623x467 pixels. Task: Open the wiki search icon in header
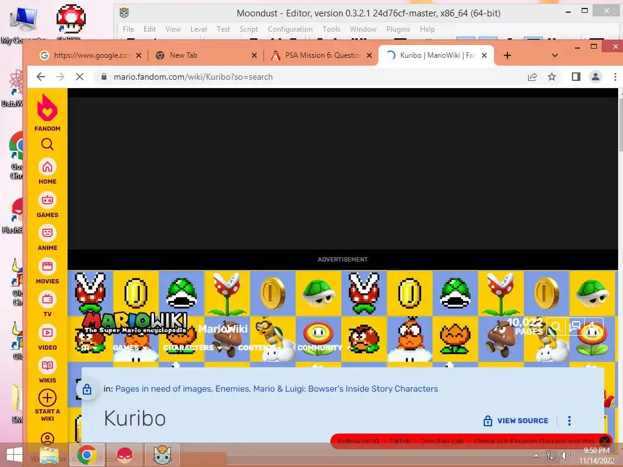(556, 327)
